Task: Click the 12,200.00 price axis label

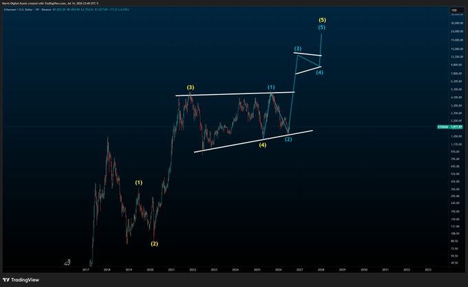Action: [x=457, y=56]
